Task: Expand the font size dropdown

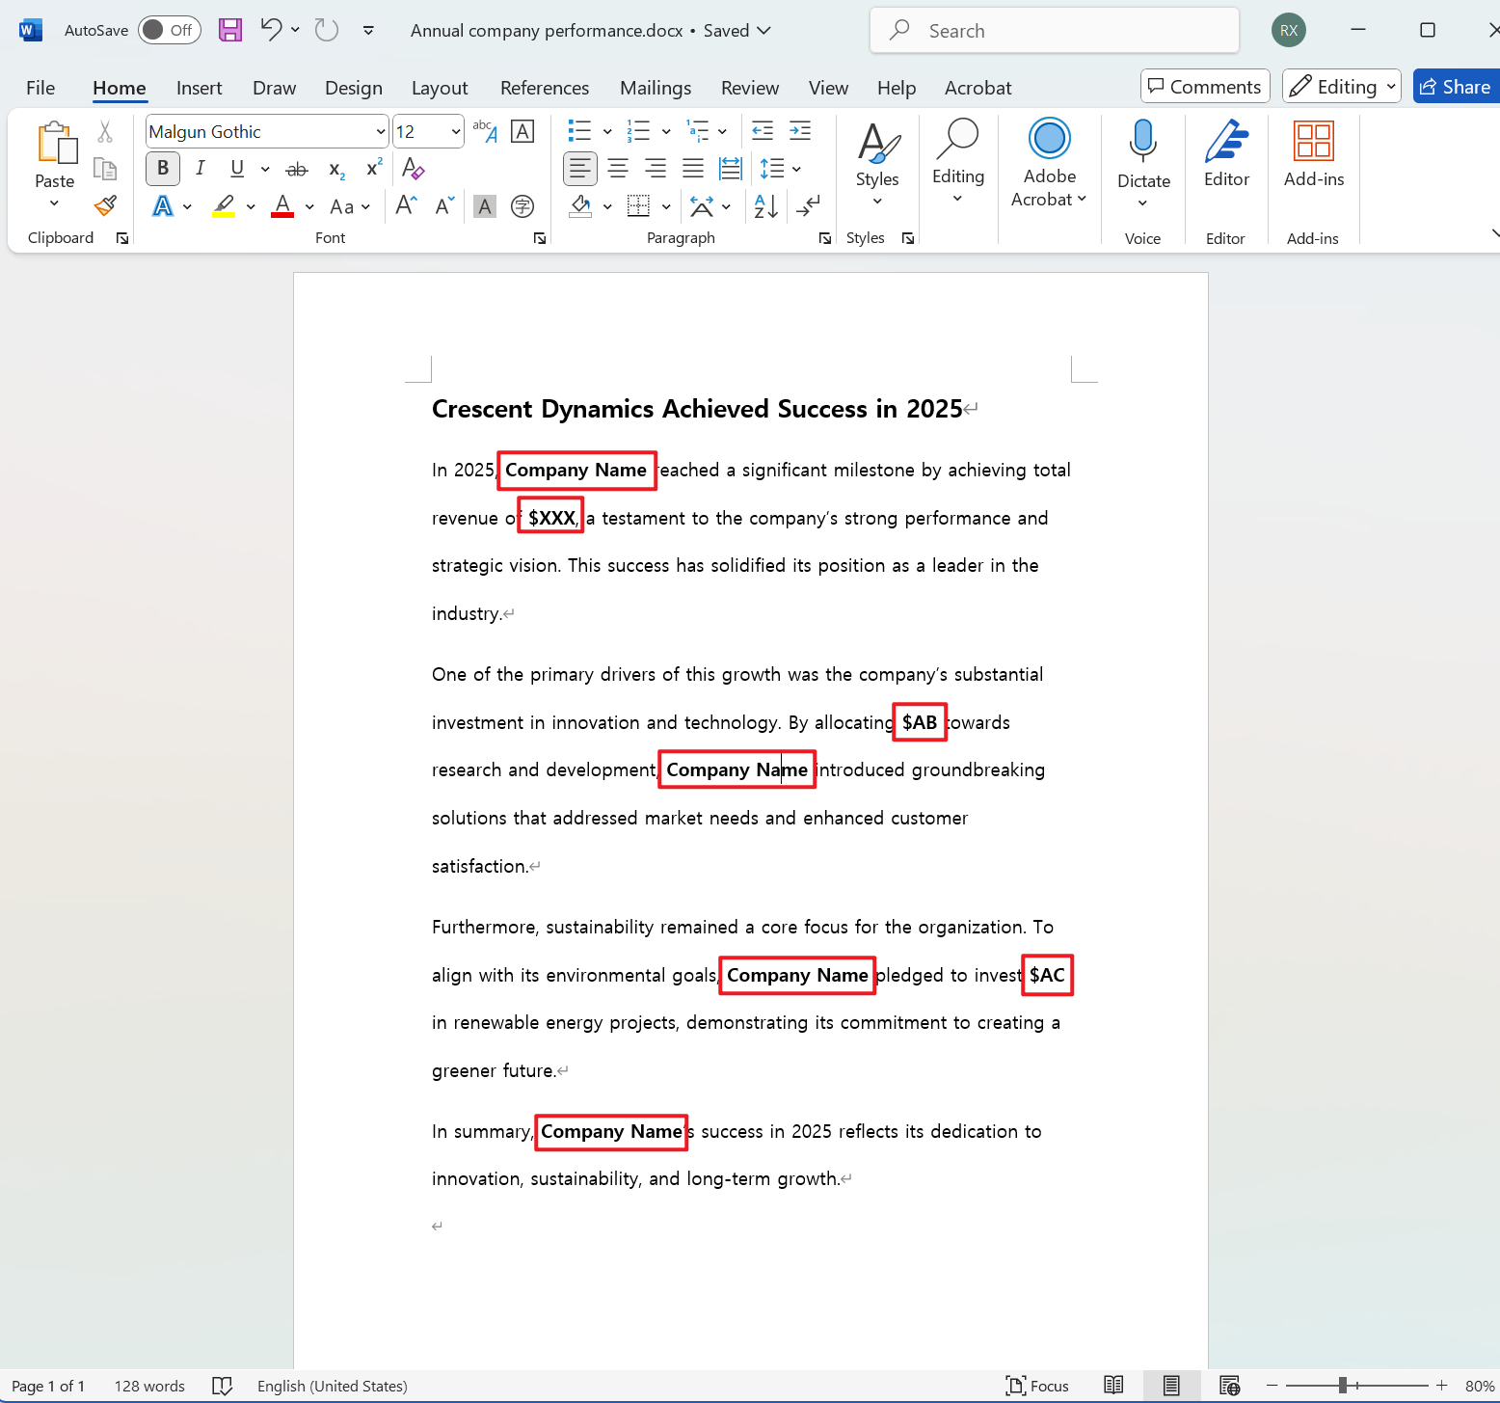Action: click(x=455, y=132)
